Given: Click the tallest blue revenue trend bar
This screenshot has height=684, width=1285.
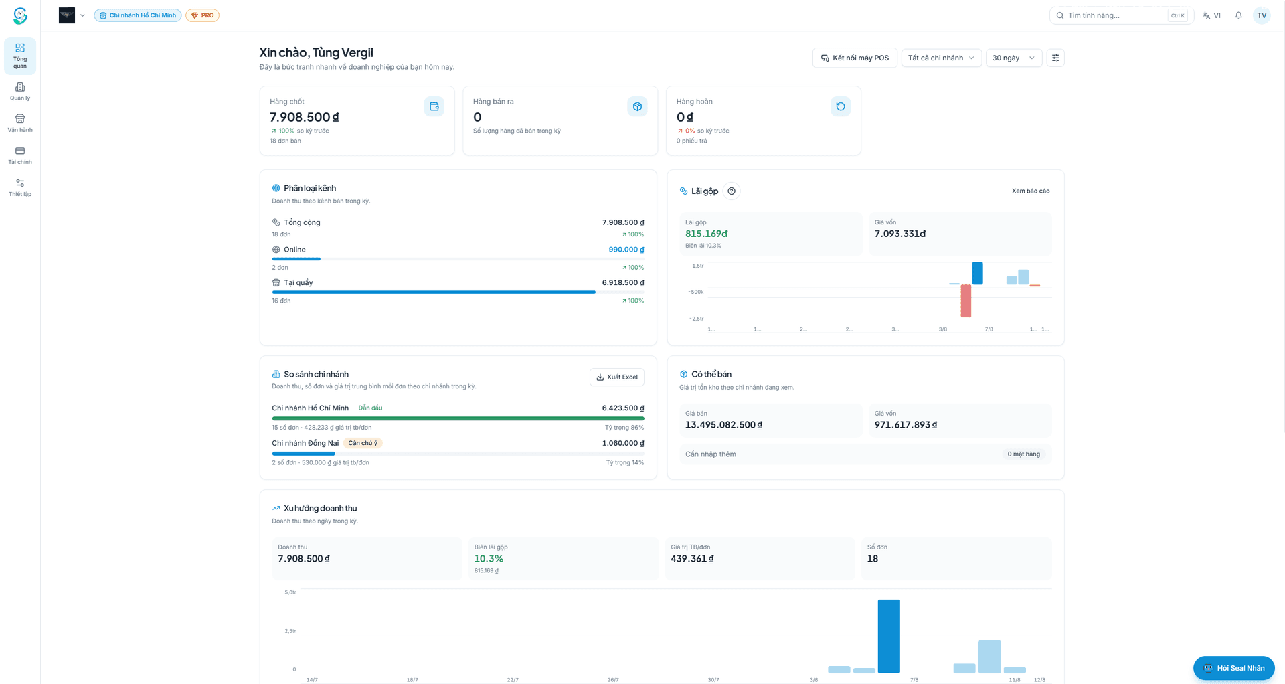Looking at the screenshot, I should [x=889, y=636].
